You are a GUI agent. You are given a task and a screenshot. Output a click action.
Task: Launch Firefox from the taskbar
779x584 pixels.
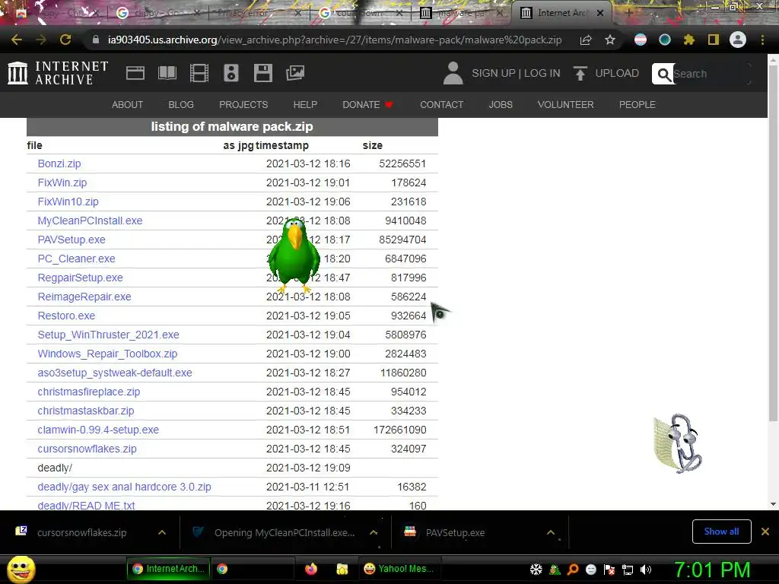311,569
